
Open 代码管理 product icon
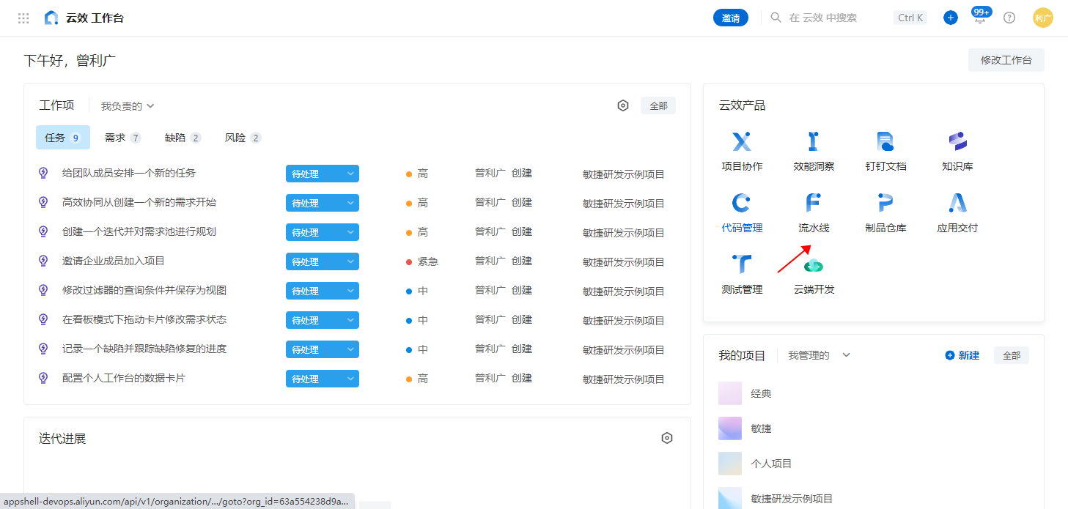pyautogui.click(x=742, y=203)
